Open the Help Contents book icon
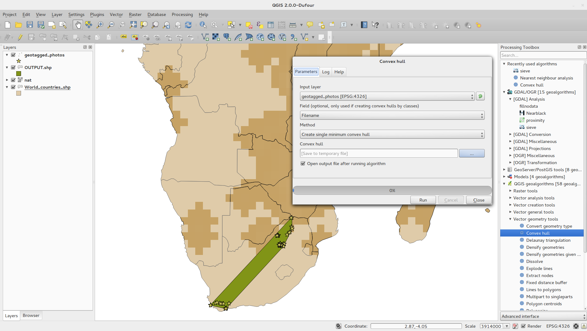 (x=364, y=25)
